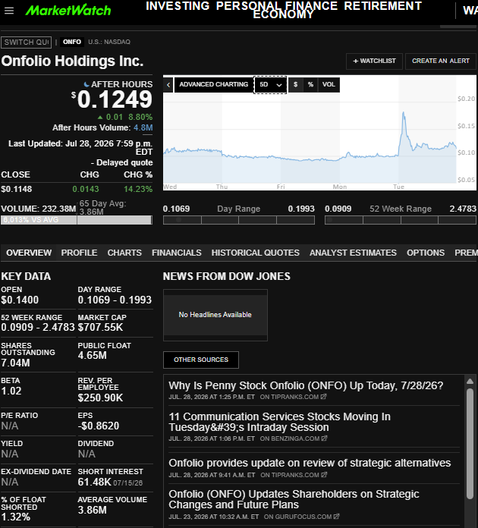478x528 pixels.
Task: Open the Personal Finance menu
Action: tap(277, 6)
